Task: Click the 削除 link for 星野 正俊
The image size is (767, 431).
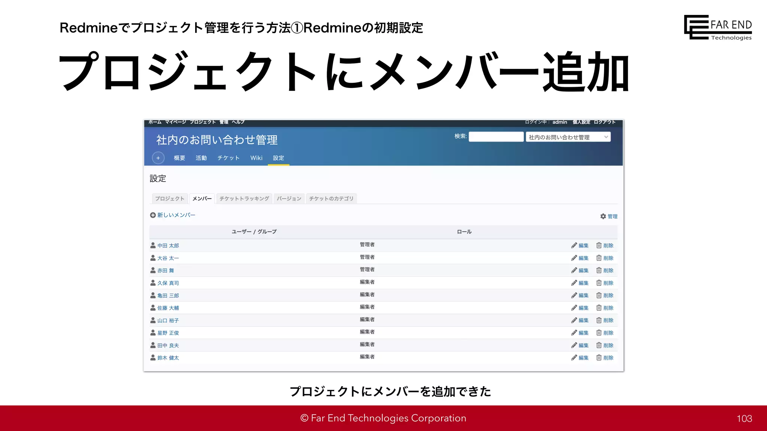Action: [609, 333]
